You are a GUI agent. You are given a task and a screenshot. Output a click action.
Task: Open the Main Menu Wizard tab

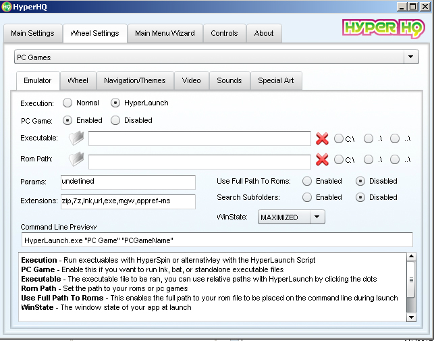pyautogui.click(x=165, y=33)
